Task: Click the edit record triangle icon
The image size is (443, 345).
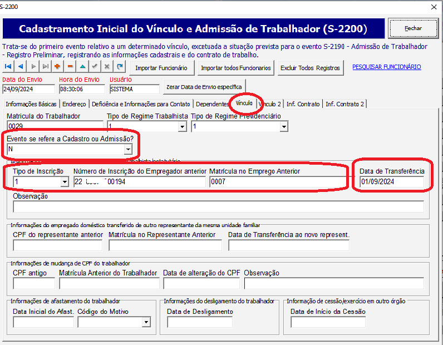Action: [82, 67]
